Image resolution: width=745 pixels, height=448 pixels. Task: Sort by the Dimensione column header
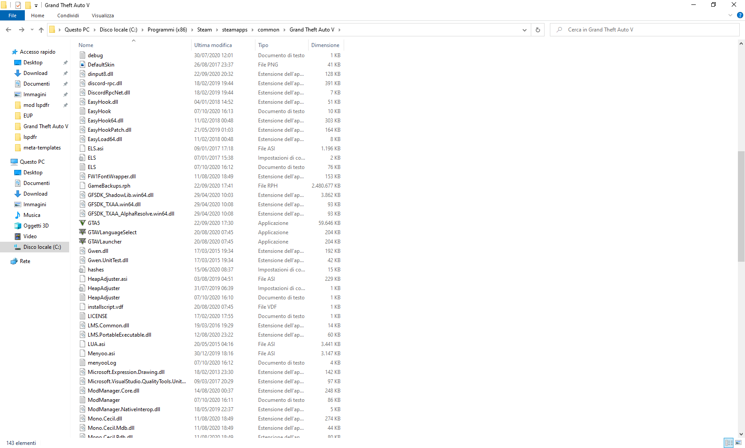click(x=326, y=45)
